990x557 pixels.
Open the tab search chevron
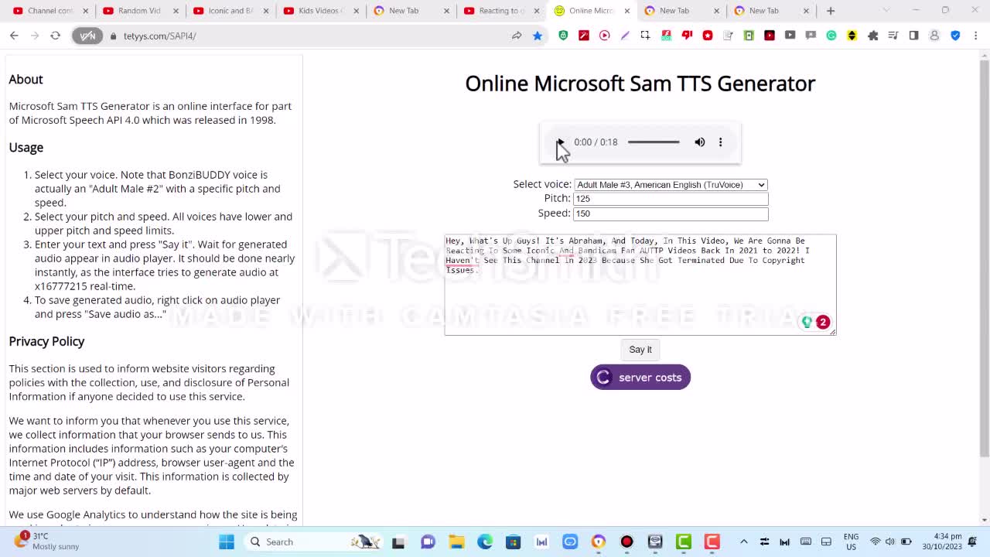pos(886,11)
